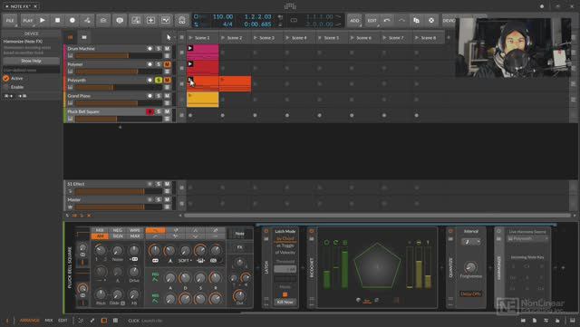
Task: Switch to clip launcher view icon above tracks
Action: (71, 37)
